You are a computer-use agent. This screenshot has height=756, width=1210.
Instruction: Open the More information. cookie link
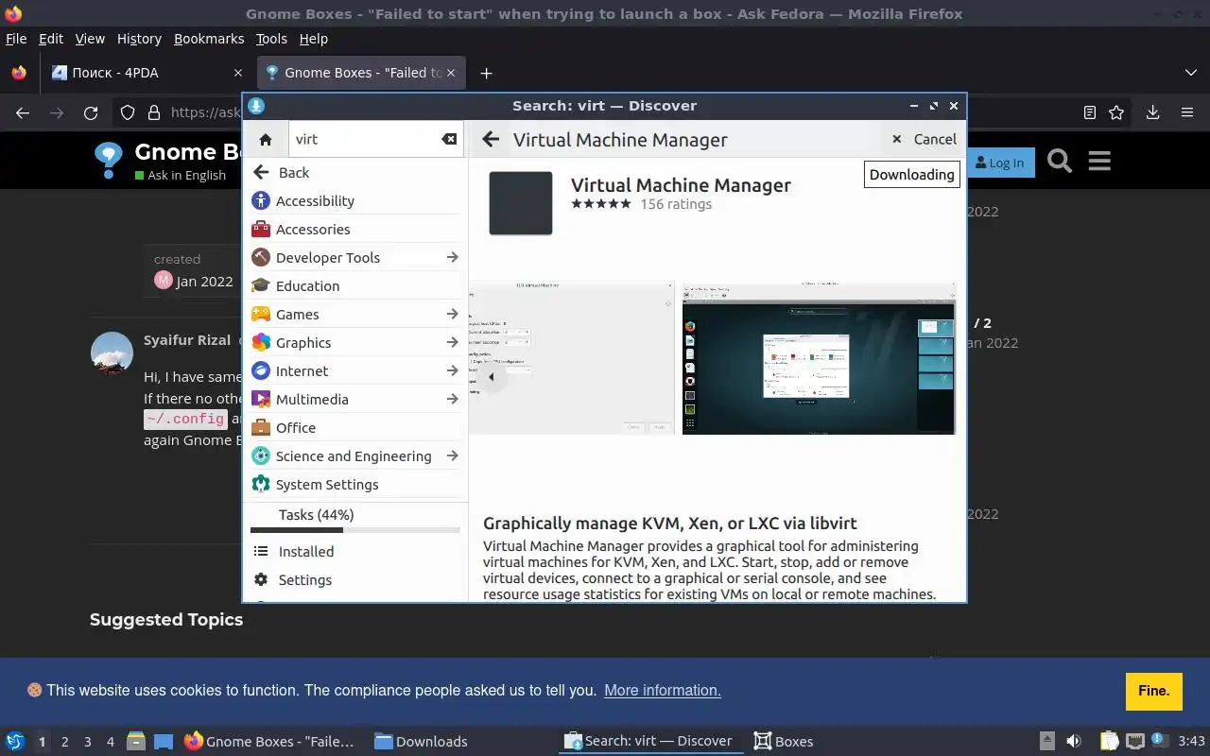pyautogui.click(x=663, y=690)
